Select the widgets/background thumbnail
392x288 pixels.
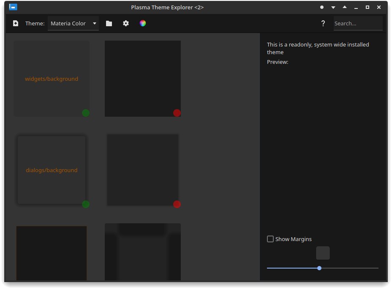click(52, 79)
